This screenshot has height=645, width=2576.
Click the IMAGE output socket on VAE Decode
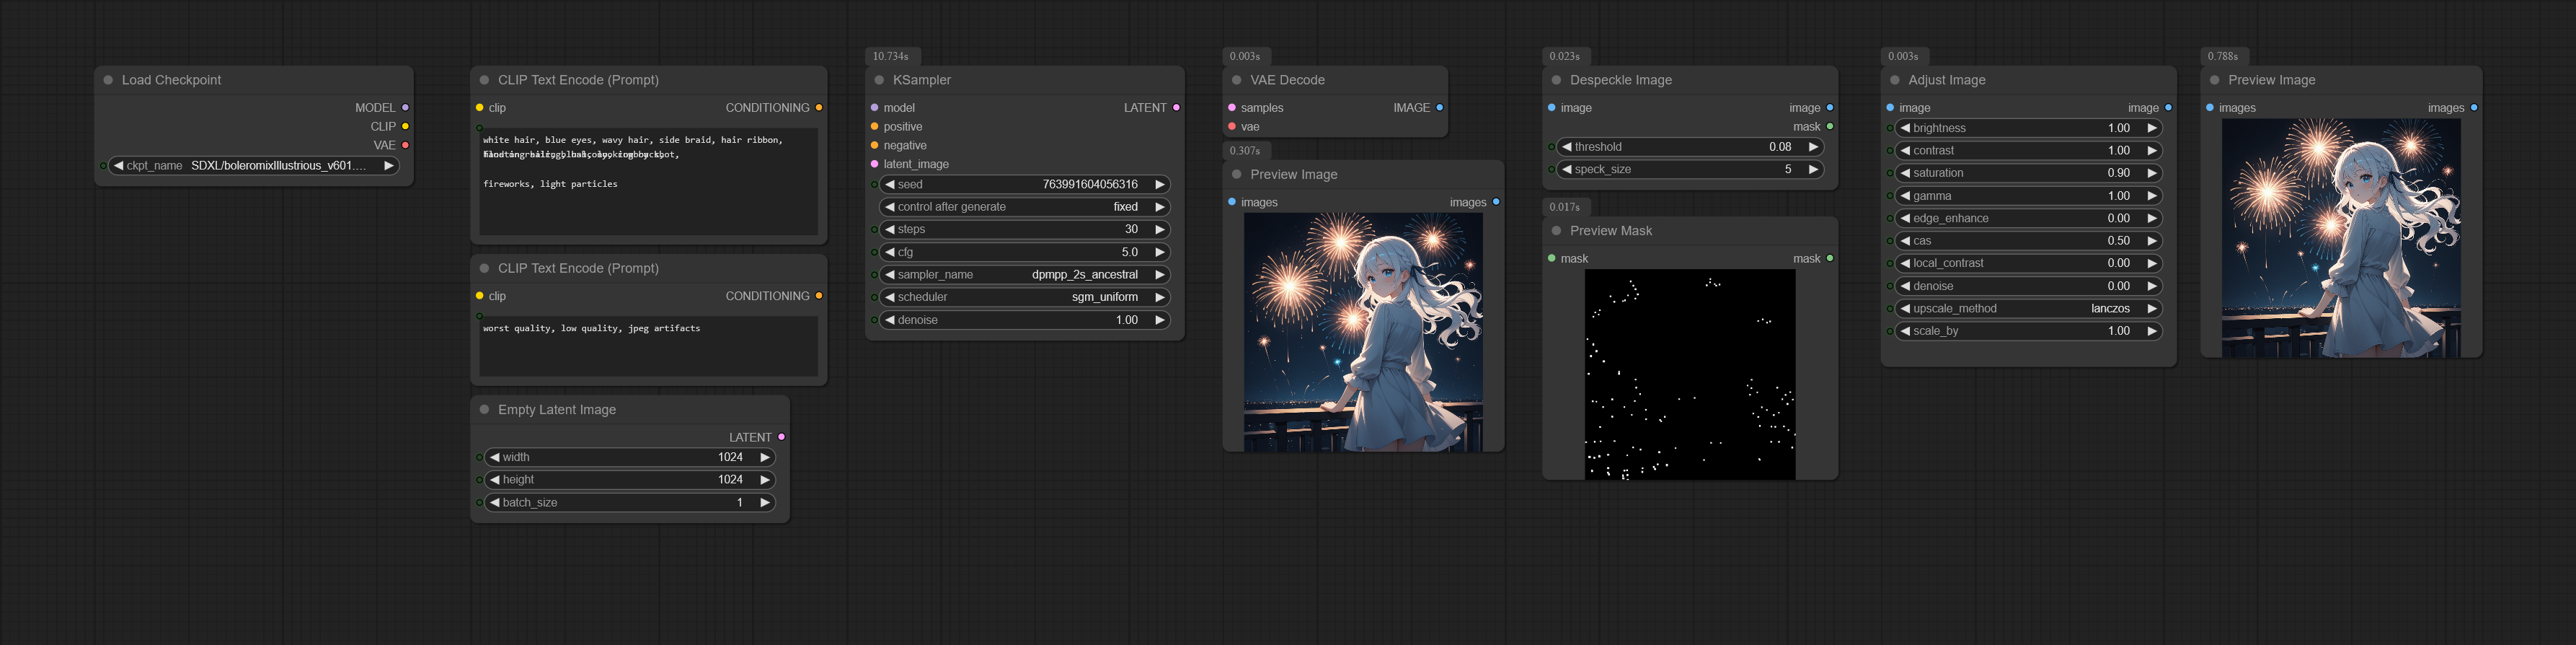pos(1440,107)
